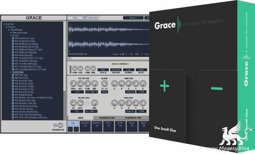
Task: Open the Group 1 dropdown
Action: (x=133, y=18)
